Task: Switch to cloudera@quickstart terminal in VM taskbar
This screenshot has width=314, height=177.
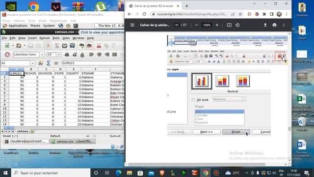Action: [26, 141]
